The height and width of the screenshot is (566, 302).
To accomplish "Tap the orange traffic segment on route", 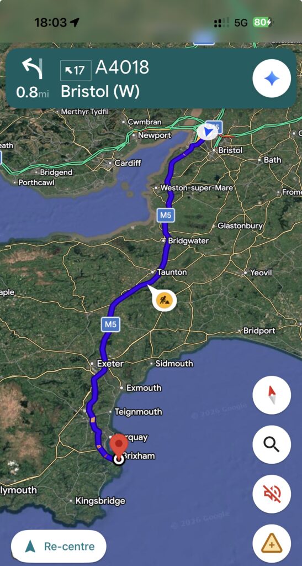I will pyautogui.click(x=93, y=420).
